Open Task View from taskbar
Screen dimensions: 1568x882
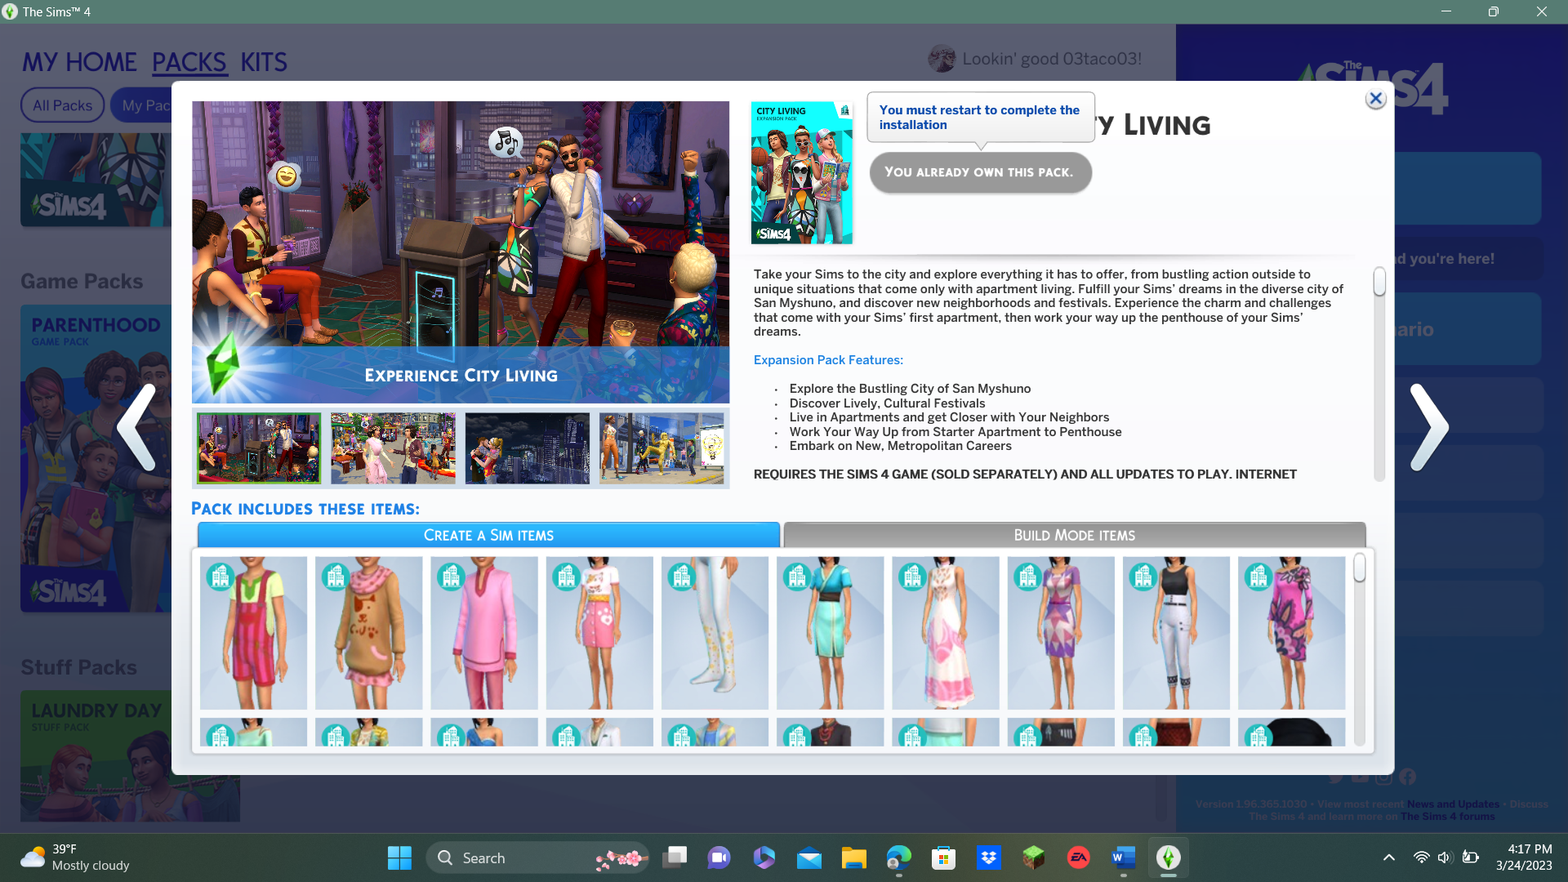coord(675,857)
